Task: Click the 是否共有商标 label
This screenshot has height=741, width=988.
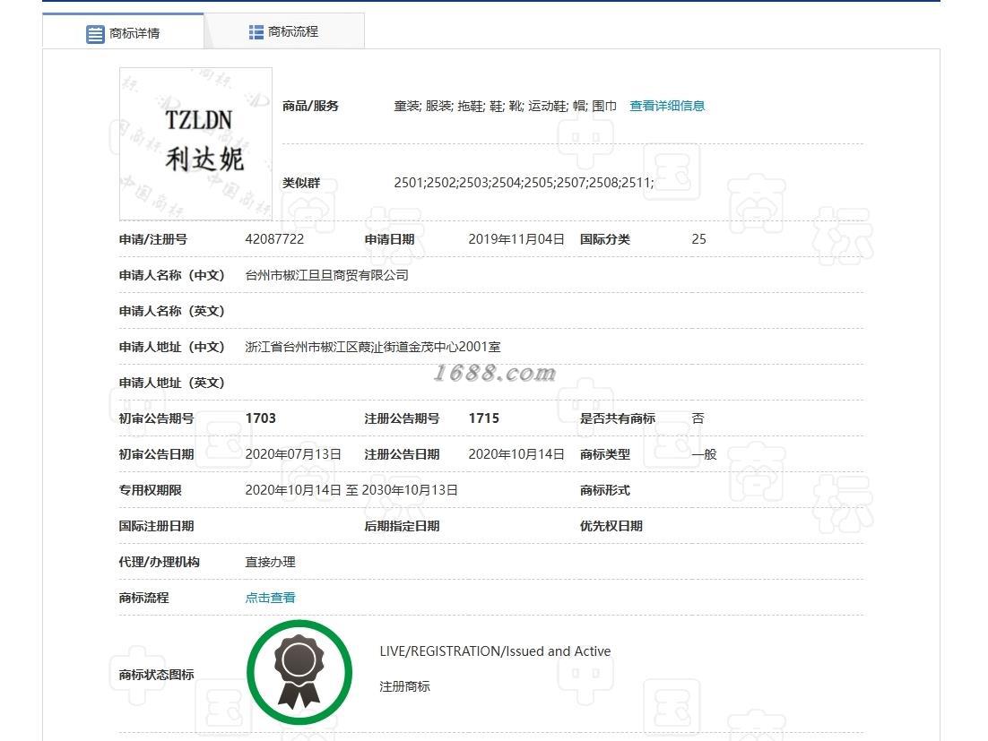Action: [618, 418]
